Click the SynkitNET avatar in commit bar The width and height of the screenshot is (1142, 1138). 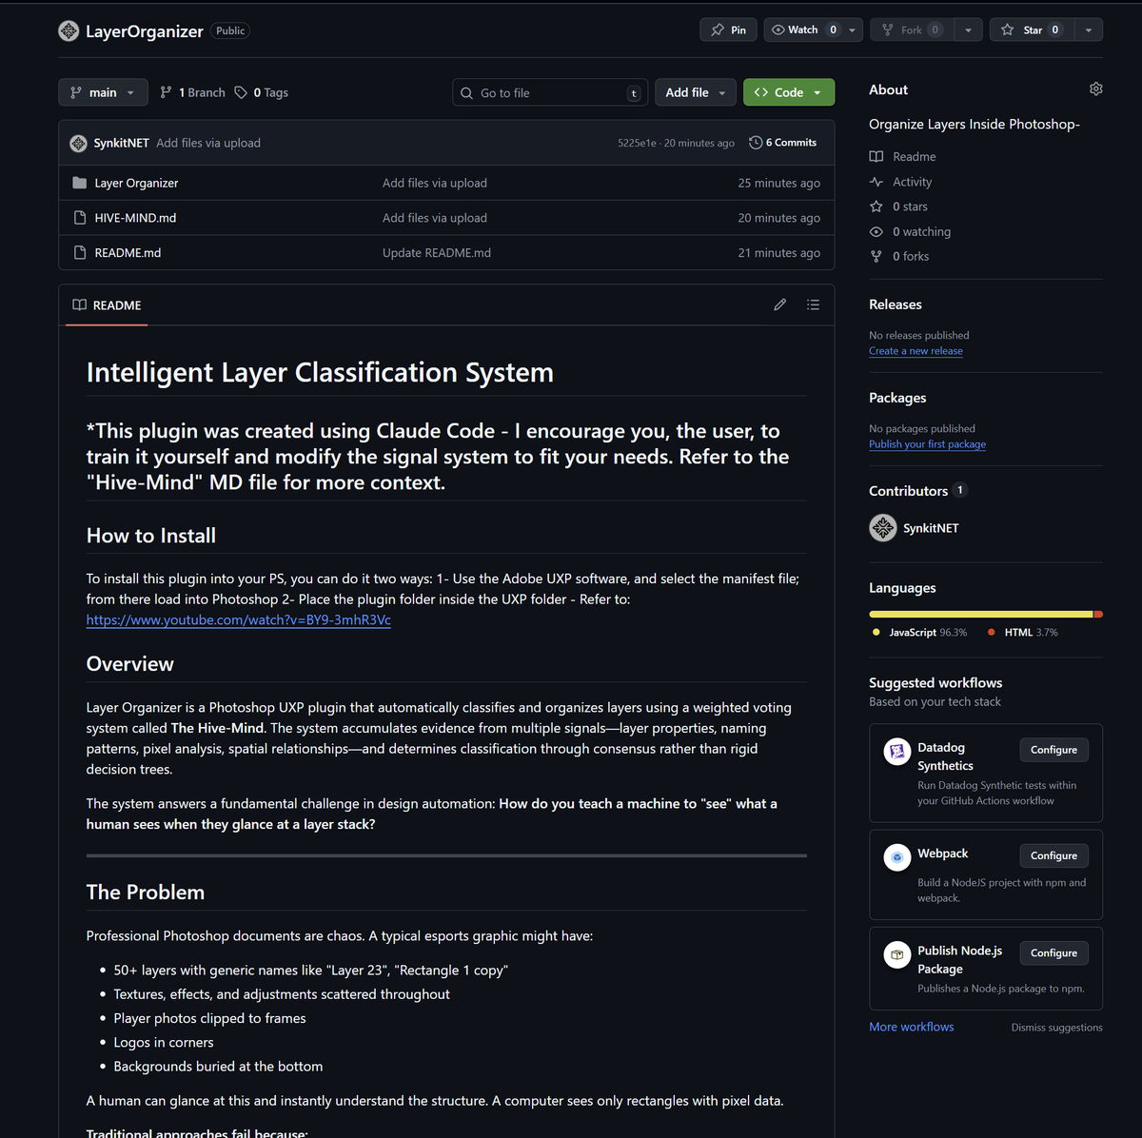click(x=79, y=143)
